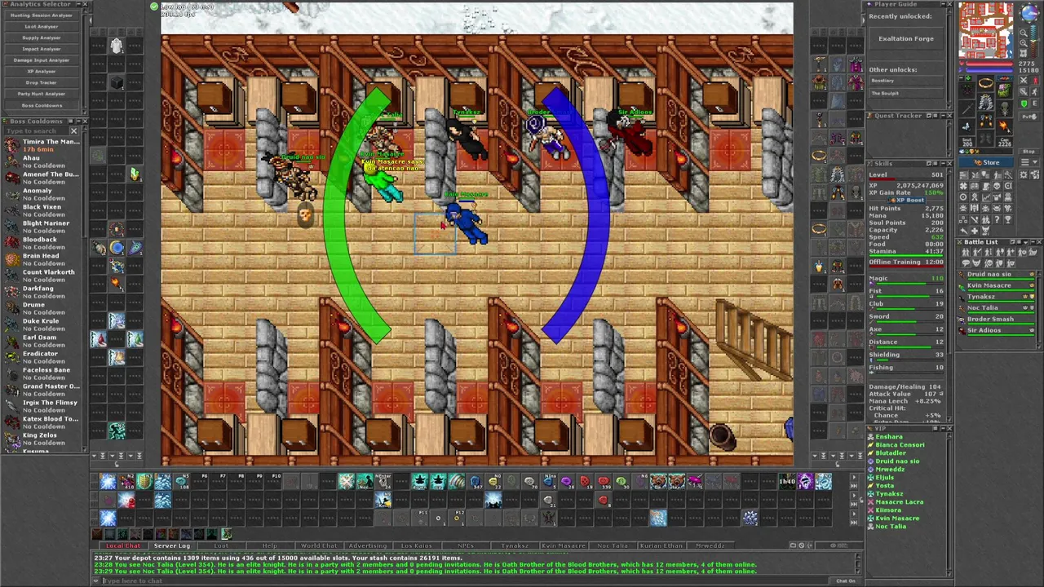Select Timira The Many-Headed boss entry
1044x587 pixels.
pos(42,145)
